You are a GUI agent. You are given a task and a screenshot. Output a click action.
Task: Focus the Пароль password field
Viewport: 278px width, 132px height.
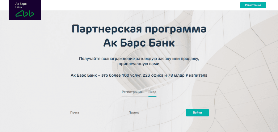tap(154, 113)
